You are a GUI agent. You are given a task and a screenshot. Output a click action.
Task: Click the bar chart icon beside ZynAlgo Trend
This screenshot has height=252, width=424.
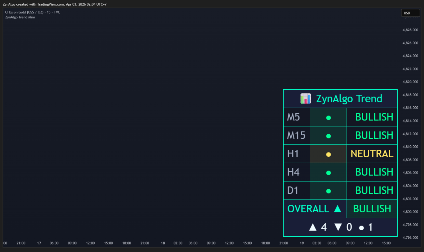(306, 99)
